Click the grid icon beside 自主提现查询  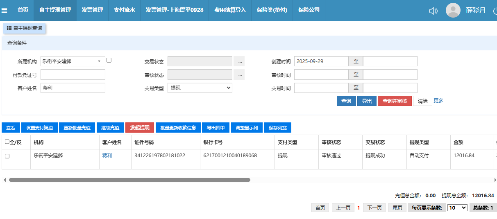pos(9,28)
